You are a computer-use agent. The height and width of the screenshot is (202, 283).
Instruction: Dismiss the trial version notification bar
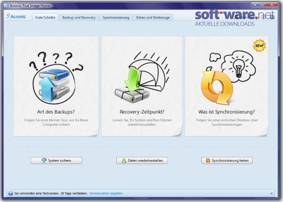pyautogui.click(x=271, y=194)
